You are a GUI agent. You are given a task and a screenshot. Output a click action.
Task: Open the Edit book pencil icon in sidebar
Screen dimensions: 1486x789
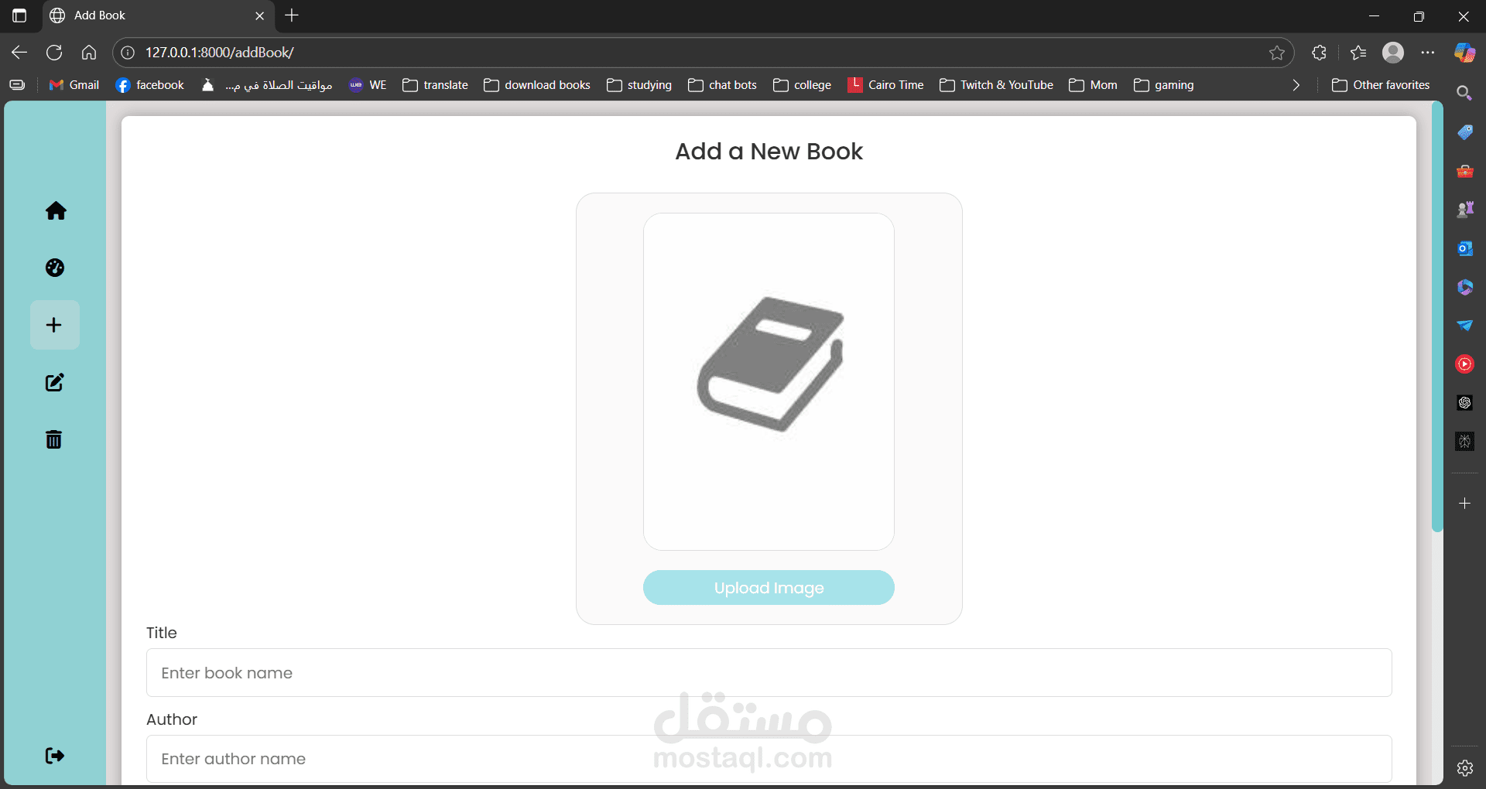point(55,382)
